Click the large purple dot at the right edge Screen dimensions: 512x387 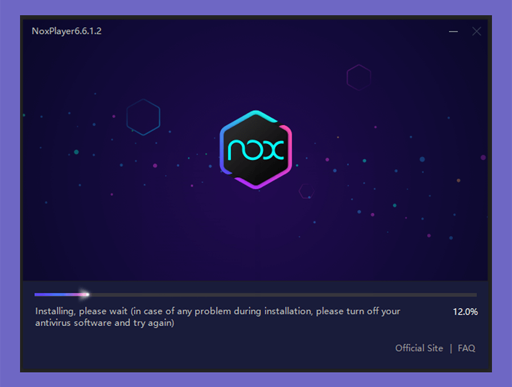483,158
